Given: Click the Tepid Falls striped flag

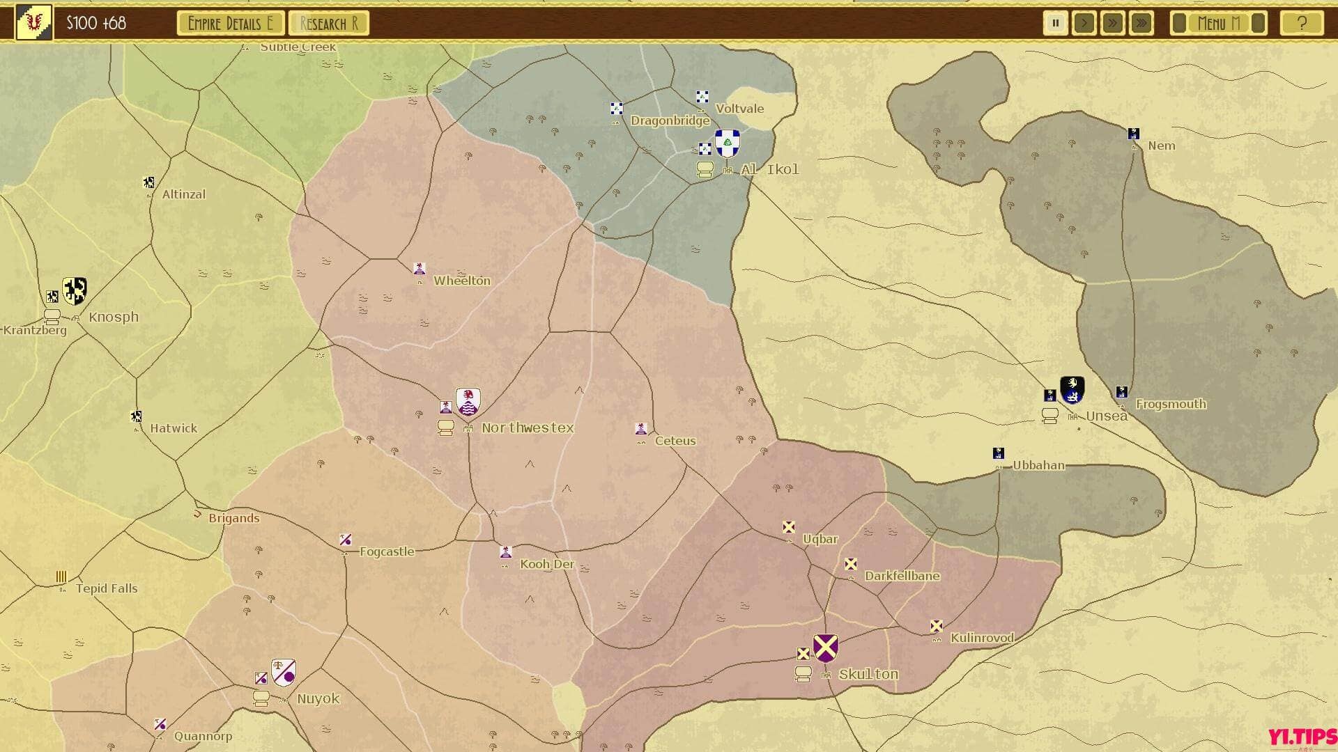Looking at the screenshot, I should point(61,577).
